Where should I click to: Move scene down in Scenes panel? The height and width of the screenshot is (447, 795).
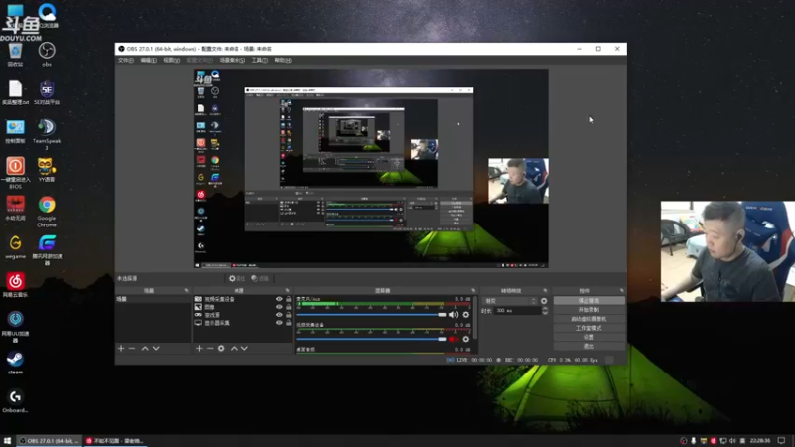click(156, 349)
